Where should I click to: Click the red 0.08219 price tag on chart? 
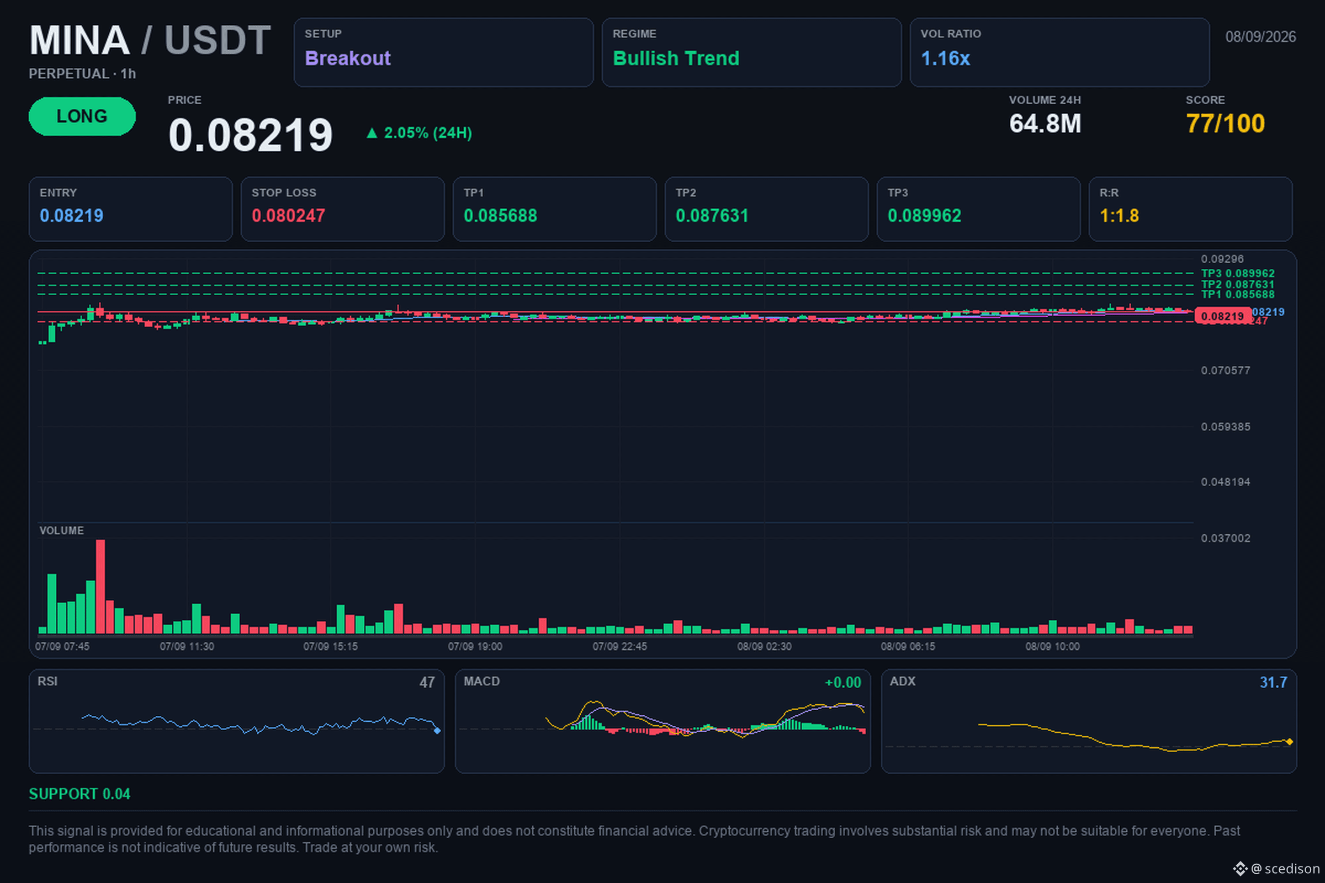point(1222,316)
